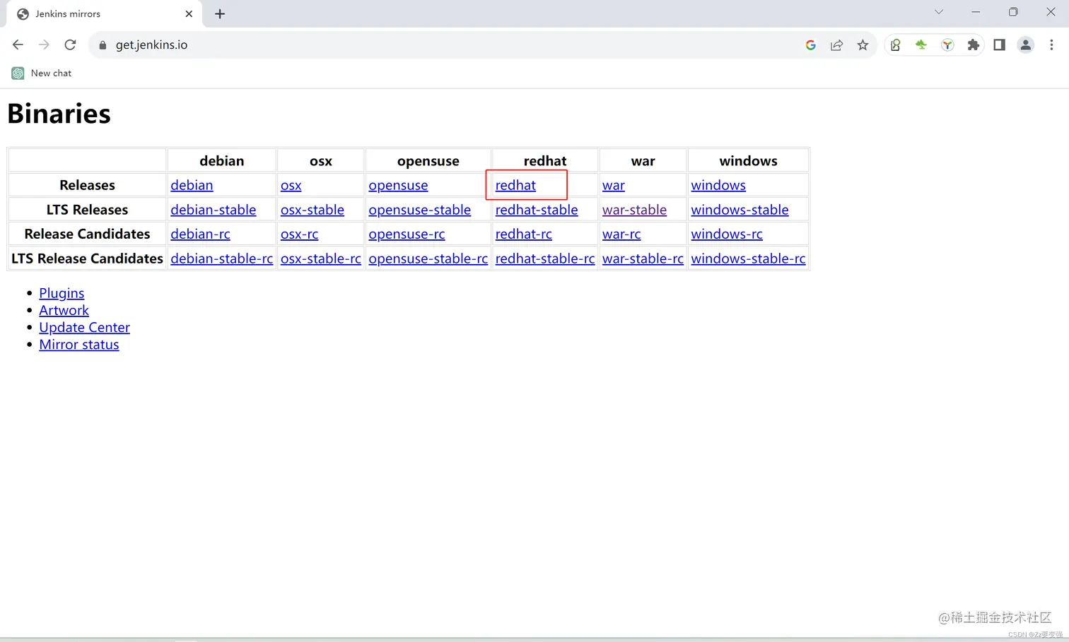Open the redhat-rc link
Screen dimensions: 1069x642
pyautogui.click(x=523, y=234)
